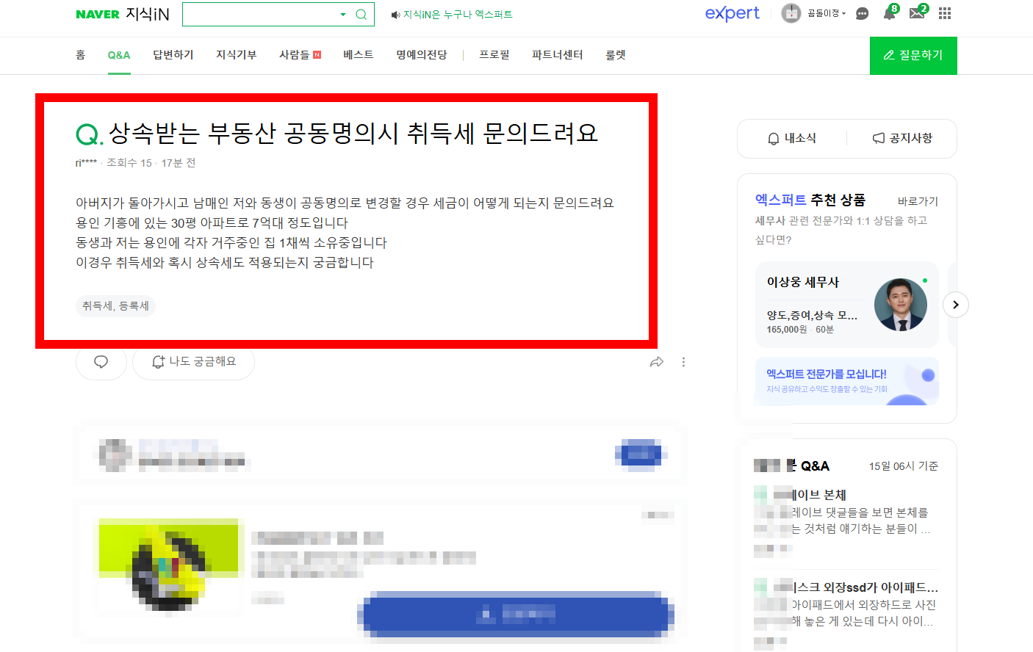The height and width of the screenshot is (652, 1033).
Task: Click the 이상웅 세무사 profile photo
Action: coord(901,305)
